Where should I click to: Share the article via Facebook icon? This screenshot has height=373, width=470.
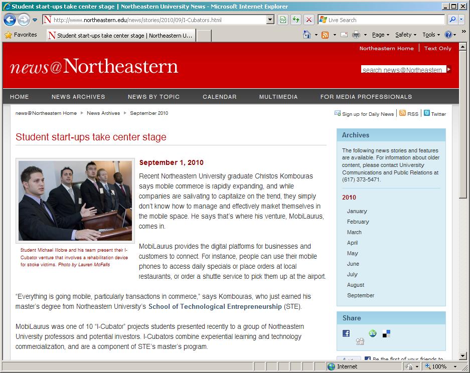pyautogui.click(x=346, y=333)
